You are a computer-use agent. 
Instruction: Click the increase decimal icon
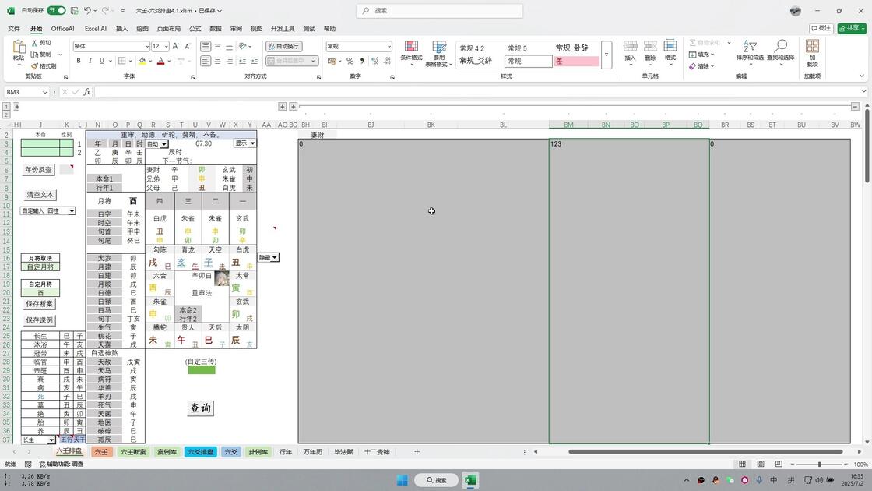point(374,61)
